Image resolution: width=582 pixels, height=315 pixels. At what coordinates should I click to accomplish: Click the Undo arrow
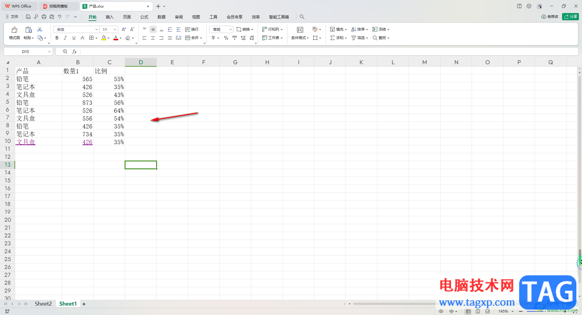[60, 17]
